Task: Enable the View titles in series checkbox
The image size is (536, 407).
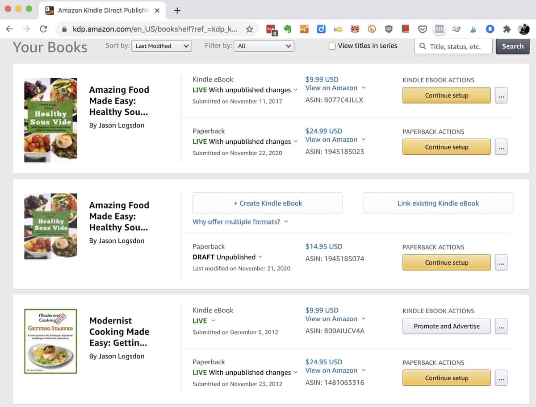Action: pos(331,46)
